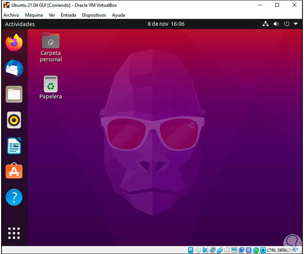Click the network status icon in top bar
This screenshot has height=254, width=304.
tap(265, 24)
